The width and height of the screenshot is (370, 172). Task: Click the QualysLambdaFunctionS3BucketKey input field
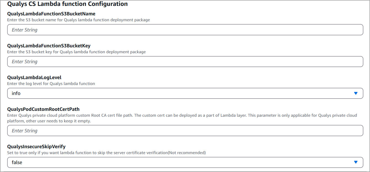point(185,61)
